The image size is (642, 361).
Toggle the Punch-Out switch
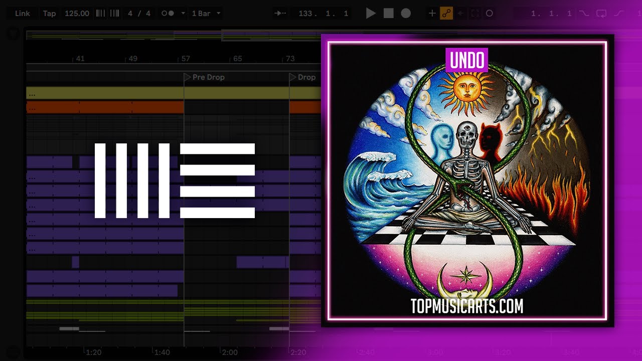[x=619, y=14]
